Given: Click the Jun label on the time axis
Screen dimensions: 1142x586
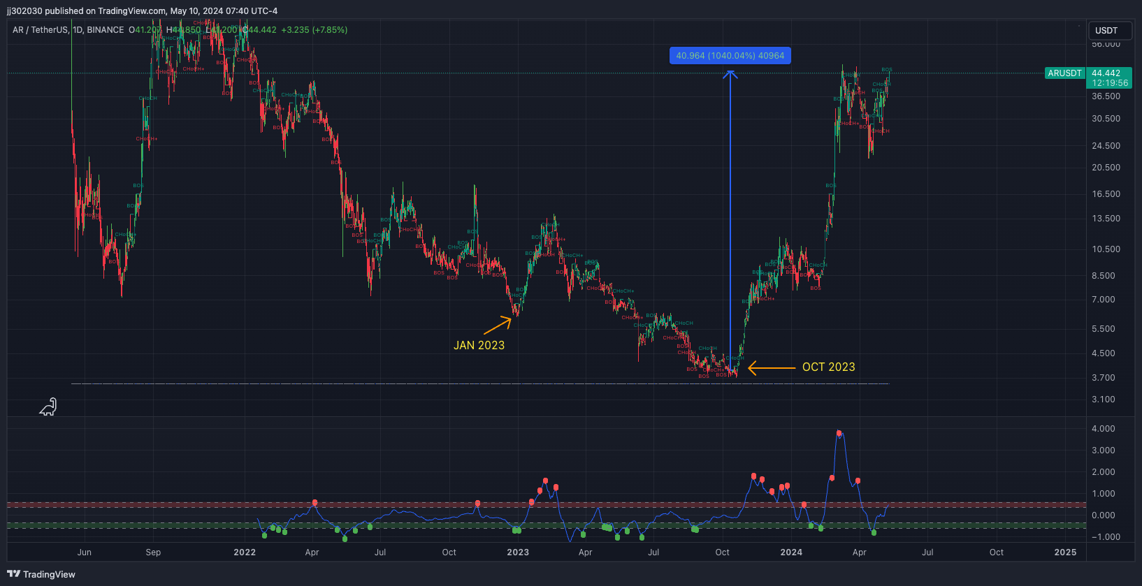Looking at the screenshot, I should coord(85,552).
